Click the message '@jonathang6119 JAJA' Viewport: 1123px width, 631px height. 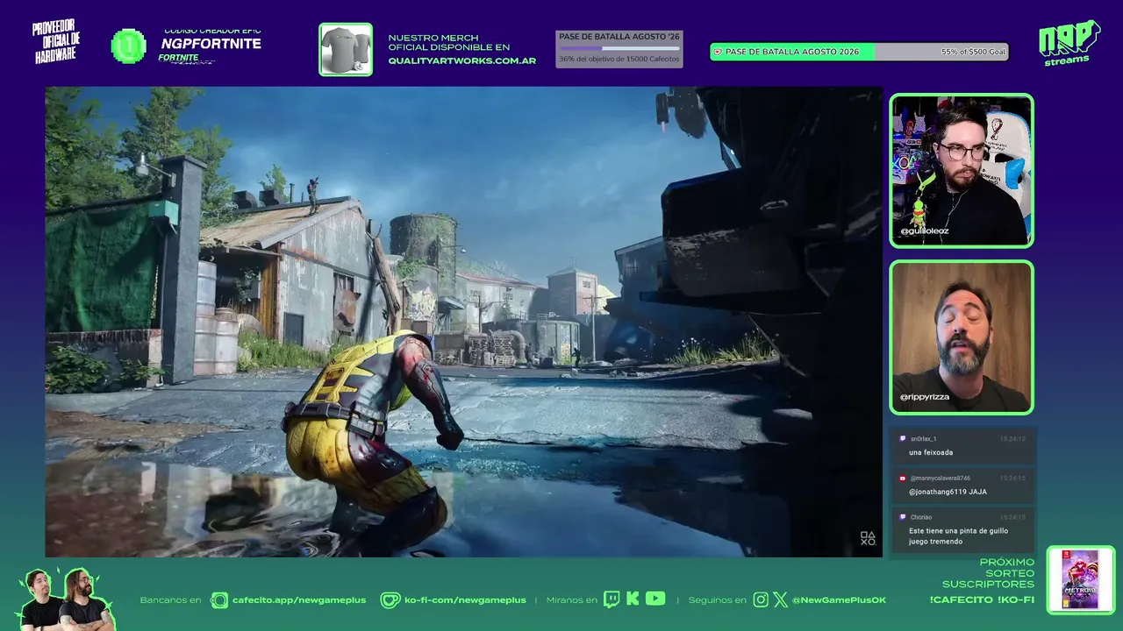click(948, 492)
